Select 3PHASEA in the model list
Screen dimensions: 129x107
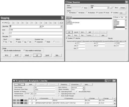(x=116, y=22)
